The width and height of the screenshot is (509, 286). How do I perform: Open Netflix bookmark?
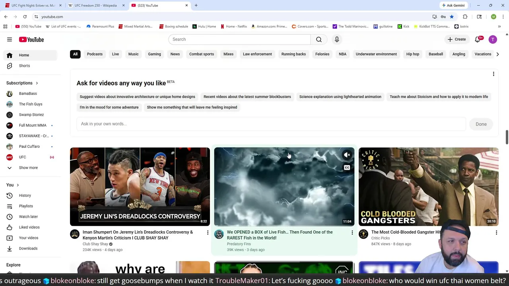tap(234, 27)
